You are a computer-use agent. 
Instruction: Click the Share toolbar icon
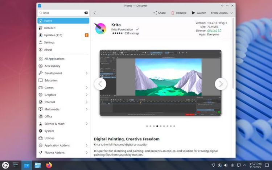click(159, 13)
